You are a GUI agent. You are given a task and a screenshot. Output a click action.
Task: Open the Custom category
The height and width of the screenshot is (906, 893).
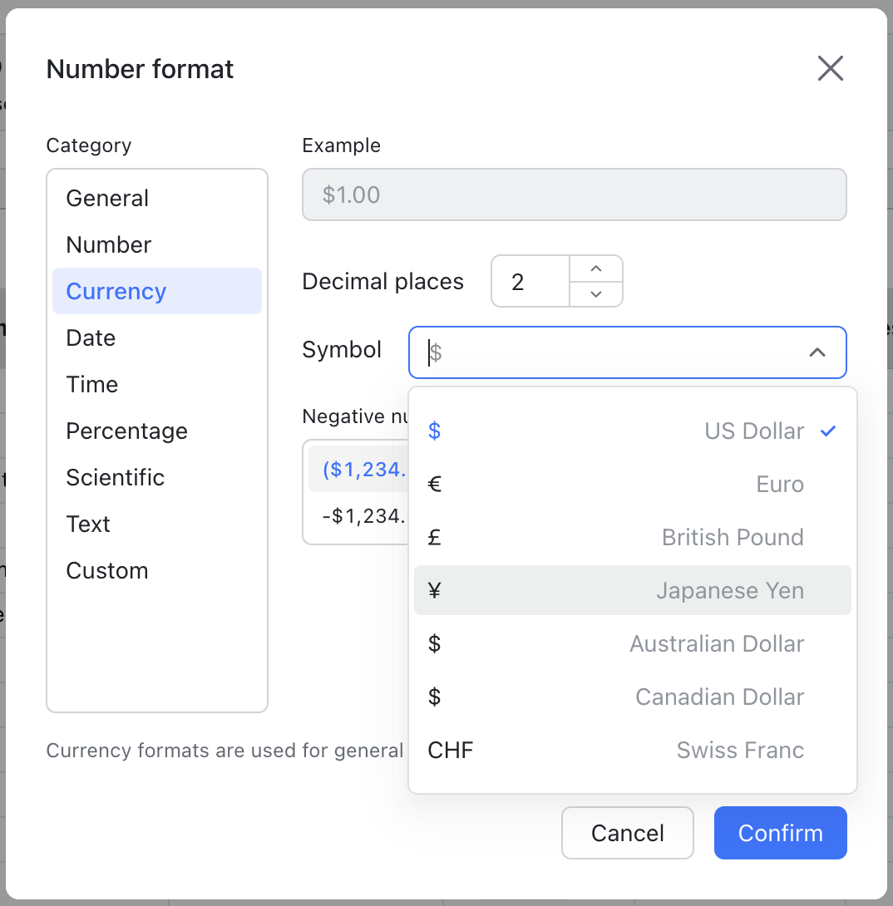pos(107,571)
